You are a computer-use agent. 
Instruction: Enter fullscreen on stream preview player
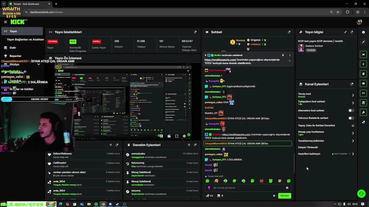tap(177, 136)
